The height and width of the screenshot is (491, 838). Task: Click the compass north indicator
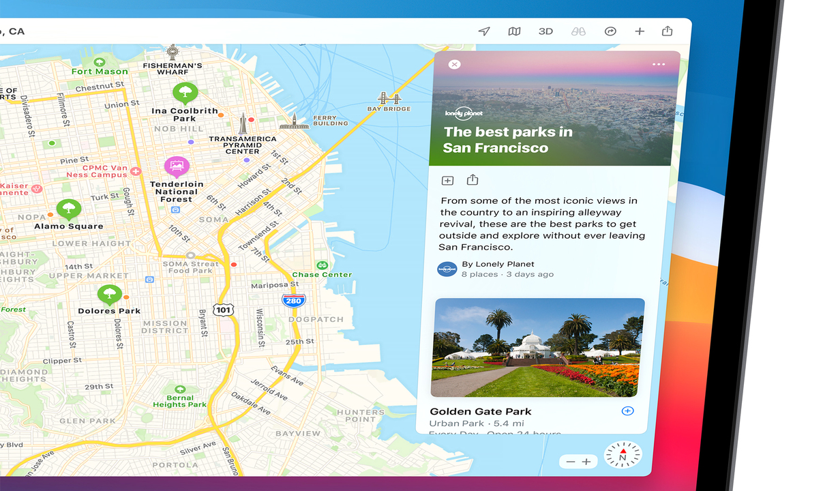pyautogui.click(x=623, y=455)
